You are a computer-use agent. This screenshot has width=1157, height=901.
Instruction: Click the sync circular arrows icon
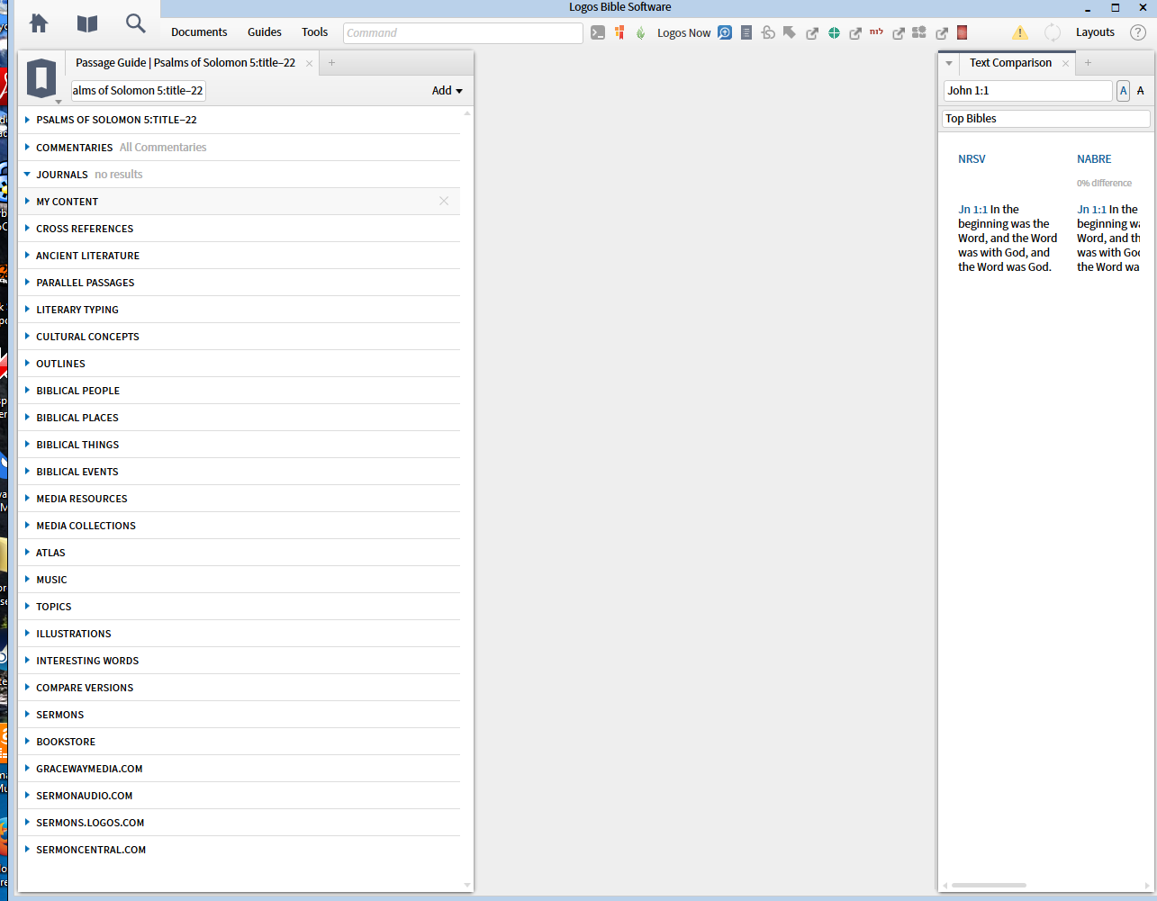(1053, 32)
